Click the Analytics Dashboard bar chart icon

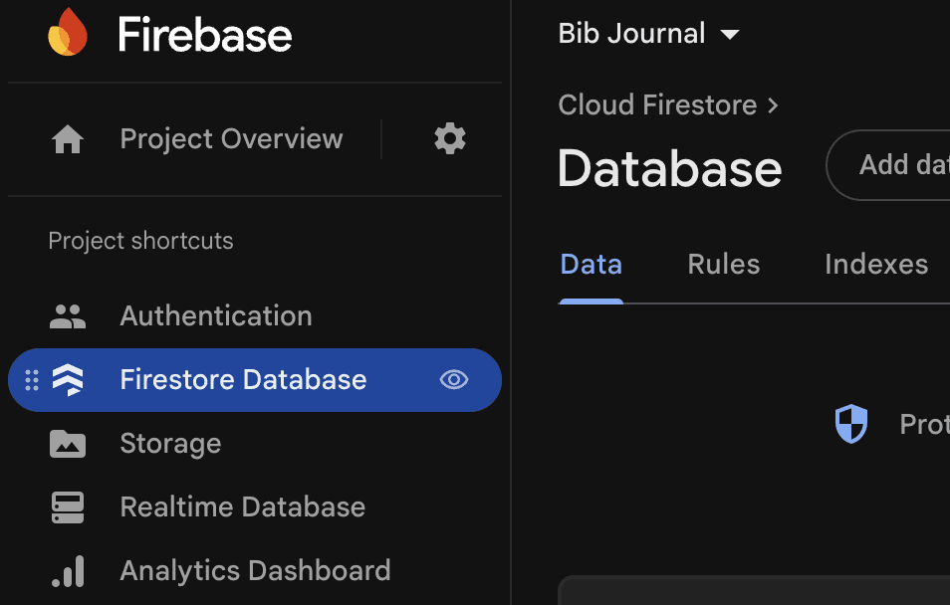(68, 571)
